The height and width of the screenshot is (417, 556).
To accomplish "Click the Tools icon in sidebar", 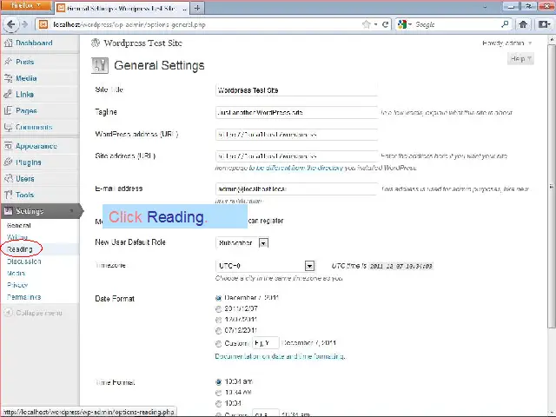I will click(x=9, y=195).
